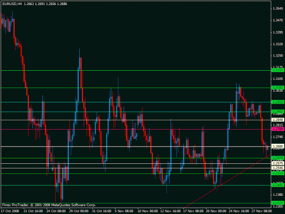Select the green 1.2513 level tag
The image size is (285, 214).
(278, 173)
